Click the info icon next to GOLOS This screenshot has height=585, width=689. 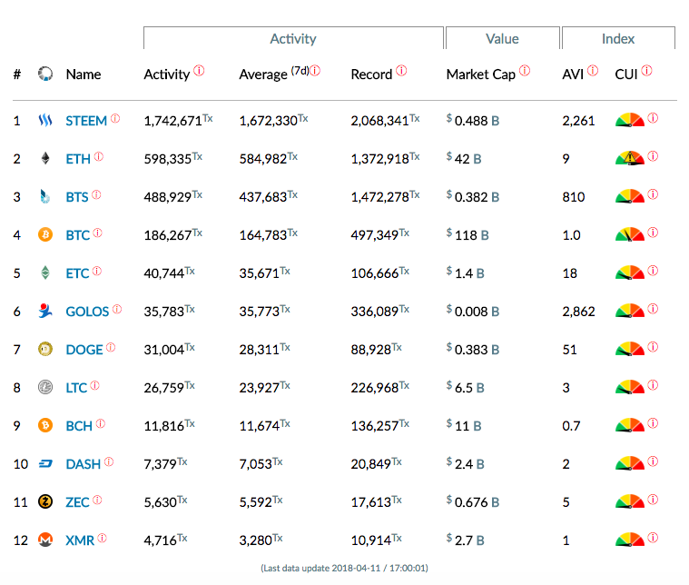116,310
